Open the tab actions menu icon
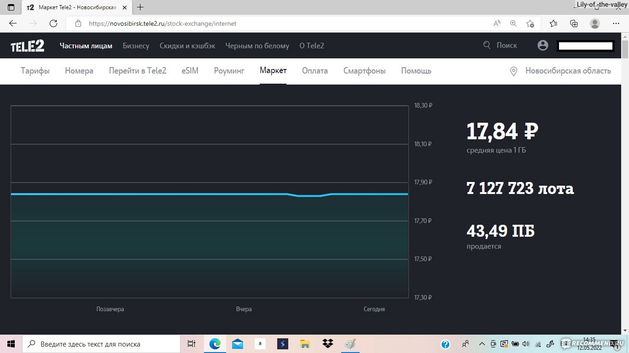 pos(11,7)
